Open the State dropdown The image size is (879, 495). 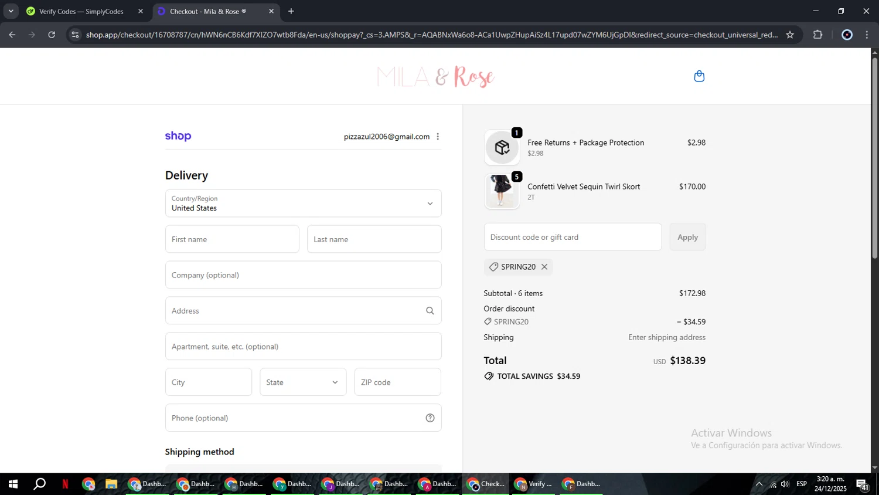(303, 382)
